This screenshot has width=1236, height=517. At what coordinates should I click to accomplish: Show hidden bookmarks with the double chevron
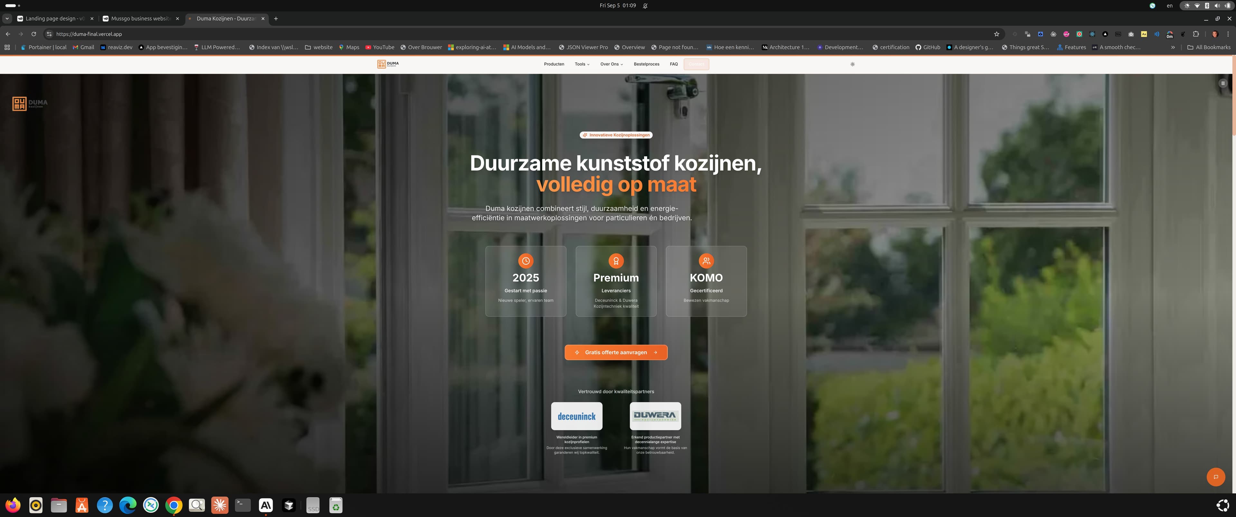(x=1173, y=47)
